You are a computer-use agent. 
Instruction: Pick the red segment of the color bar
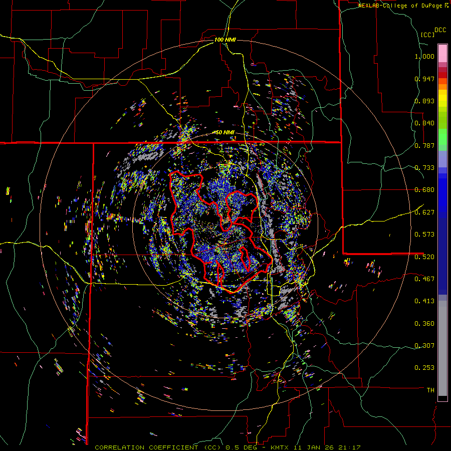click(x=442, y=75)
